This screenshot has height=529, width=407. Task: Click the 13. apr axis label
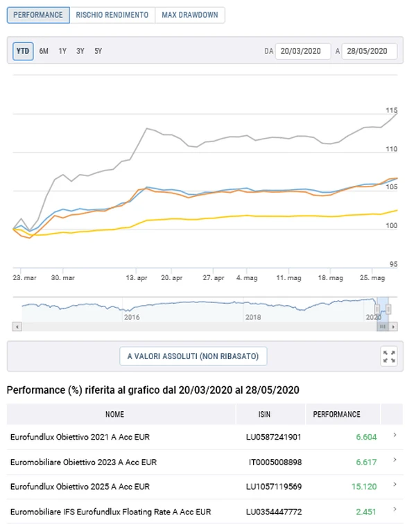coord(137,278)
